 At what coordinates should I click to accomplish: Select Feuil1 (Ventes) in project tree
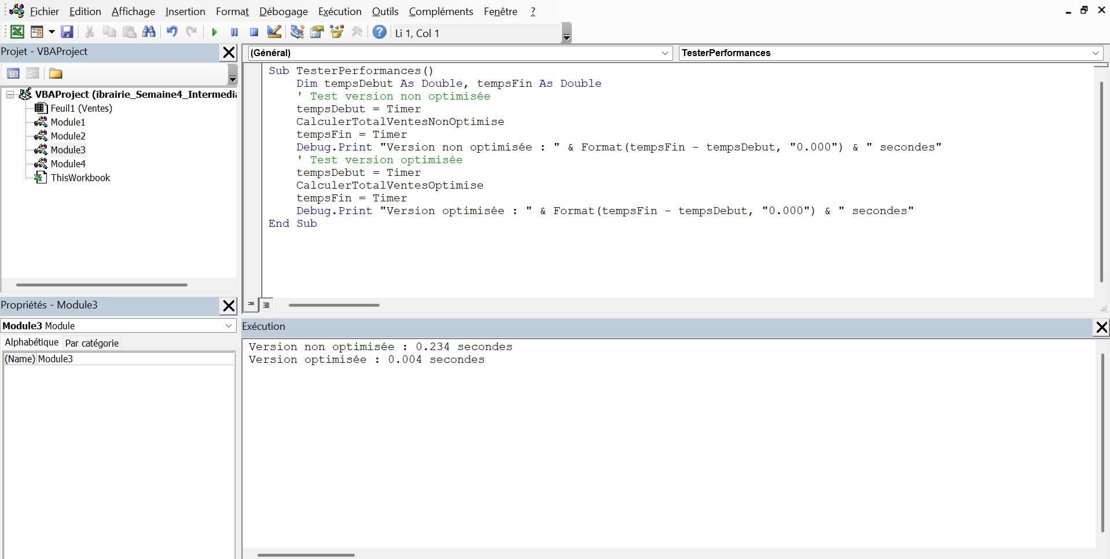82,108
